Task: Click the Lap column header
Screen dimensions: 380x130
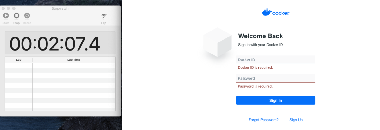Action: (x=19, y=60)
